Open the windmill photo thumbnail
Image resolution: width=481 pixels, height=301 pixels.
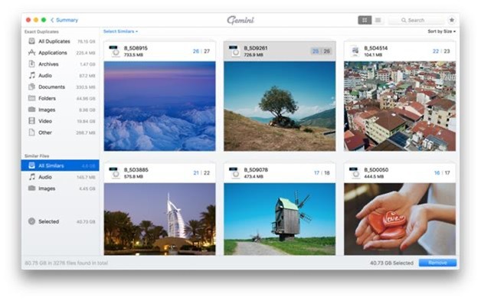(x=280, y=219)
